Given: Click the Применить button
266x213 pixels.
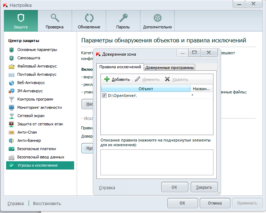Looking at the screenshot, I should point(247,203).
